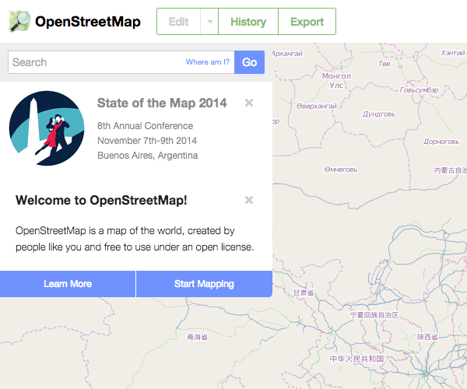Click the State of the Map conference logo

tap(47, 128)
